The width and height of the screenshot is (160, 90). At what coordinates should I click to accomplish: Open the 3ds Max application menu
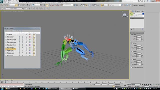(x=1, y=1)
